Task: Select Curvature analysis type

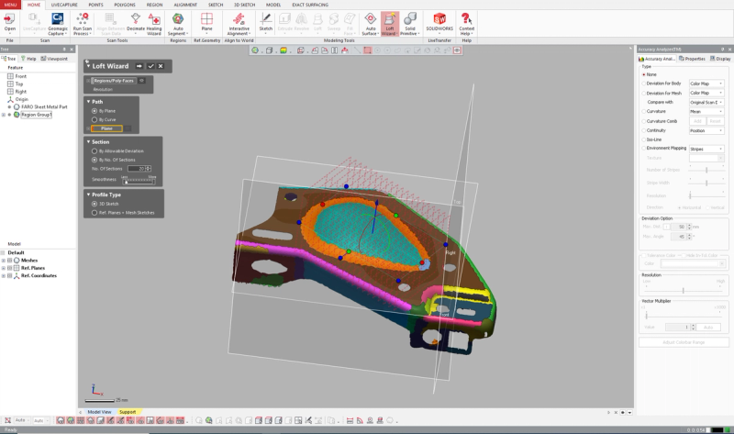Action: pos(644,111)
